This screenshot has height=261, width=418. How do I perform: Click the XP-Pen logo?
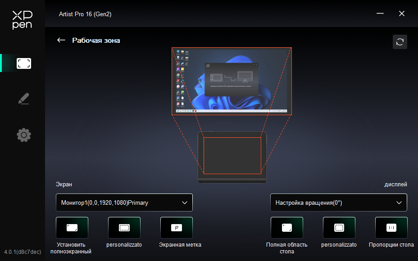[23, 20]
